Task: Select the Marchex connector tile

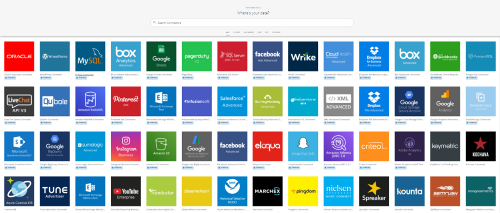Action: coord(268,192)
